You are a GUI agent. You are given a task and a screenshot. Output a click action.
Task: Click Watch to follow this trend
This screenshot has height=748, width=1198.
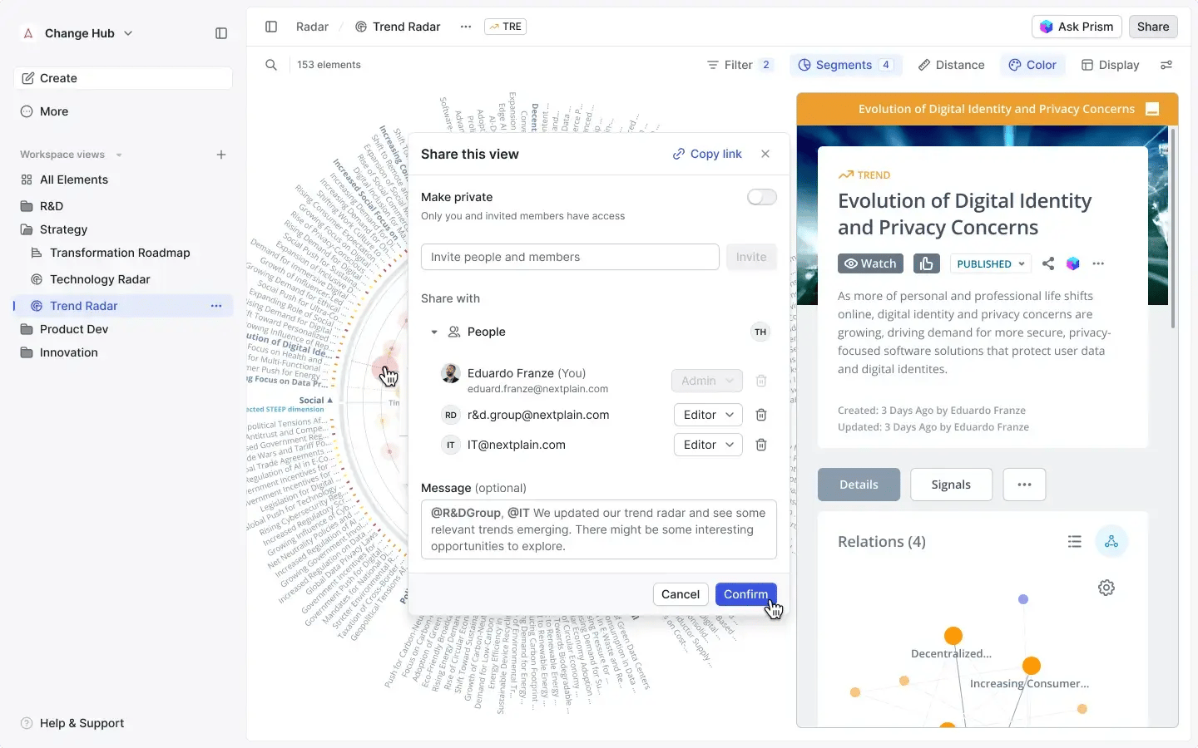[870, 263]
